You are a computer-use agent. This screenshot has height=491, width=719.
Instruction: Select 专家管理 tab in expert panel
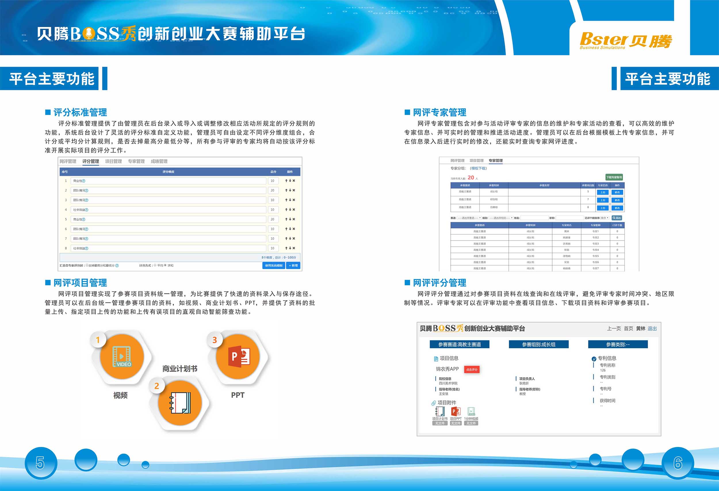pyautogui.click(x=496, y=161)
